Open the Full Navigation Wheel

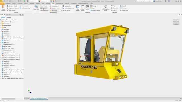coord(106,8)
